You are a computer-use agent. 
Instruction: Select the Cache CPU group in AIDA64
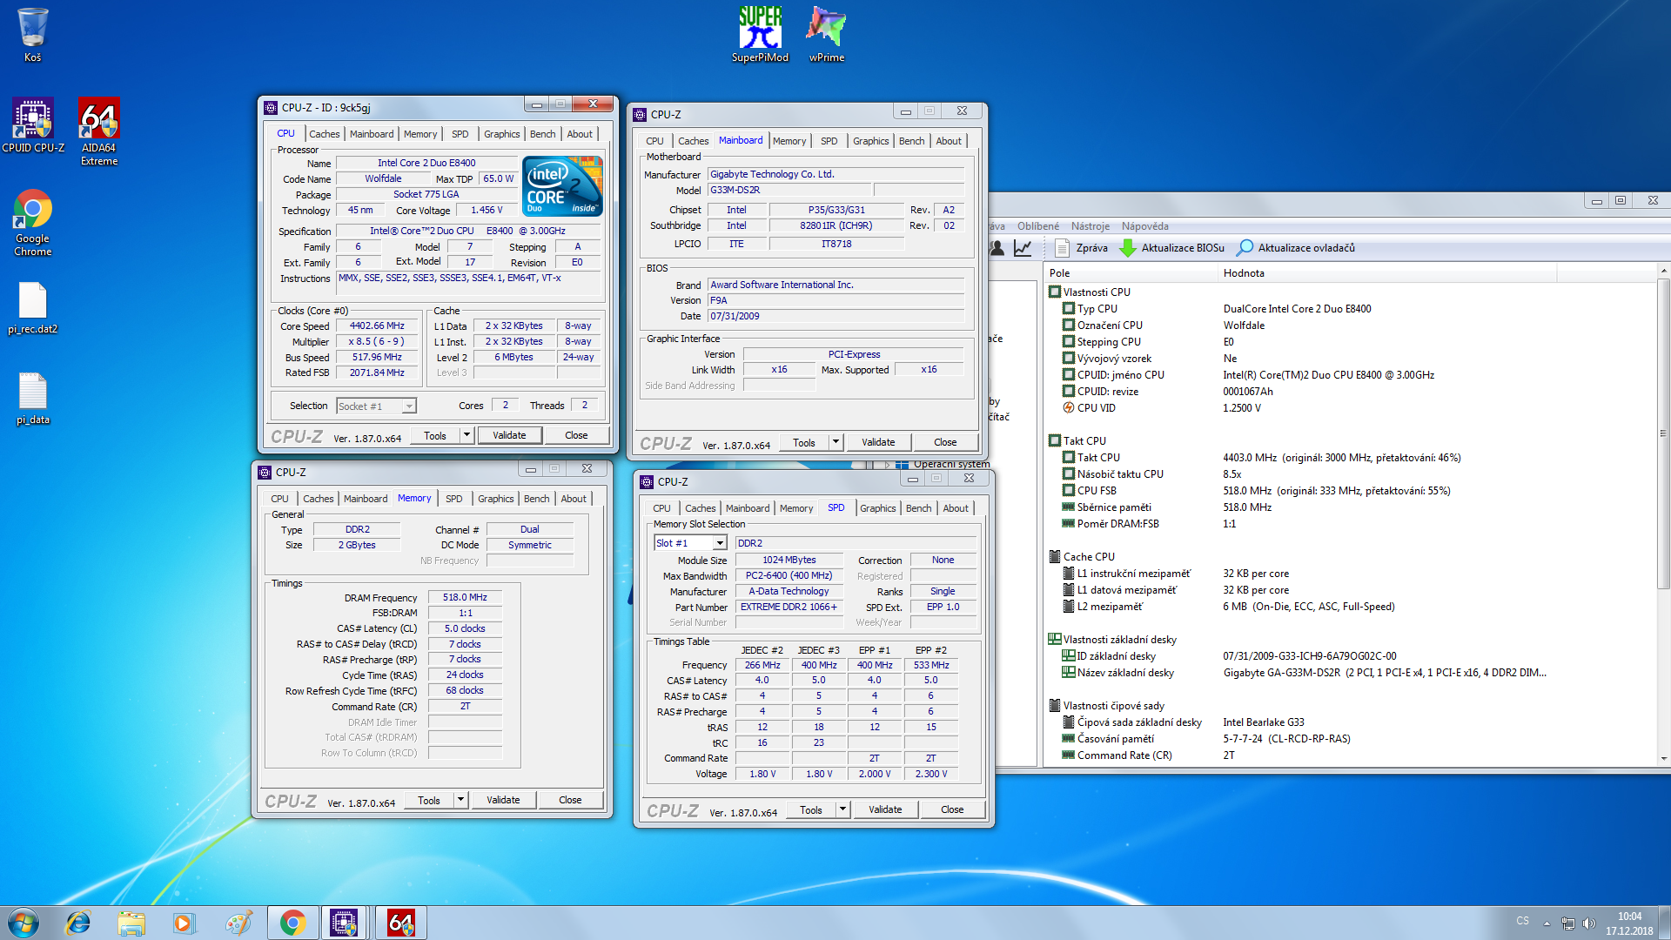tap(1088, 557)
